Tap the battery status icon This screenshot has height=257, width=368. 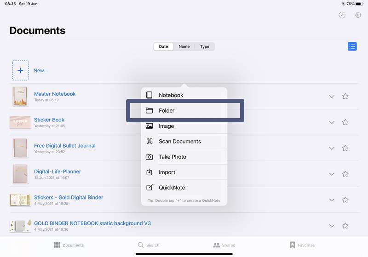[x=360, y=4]
